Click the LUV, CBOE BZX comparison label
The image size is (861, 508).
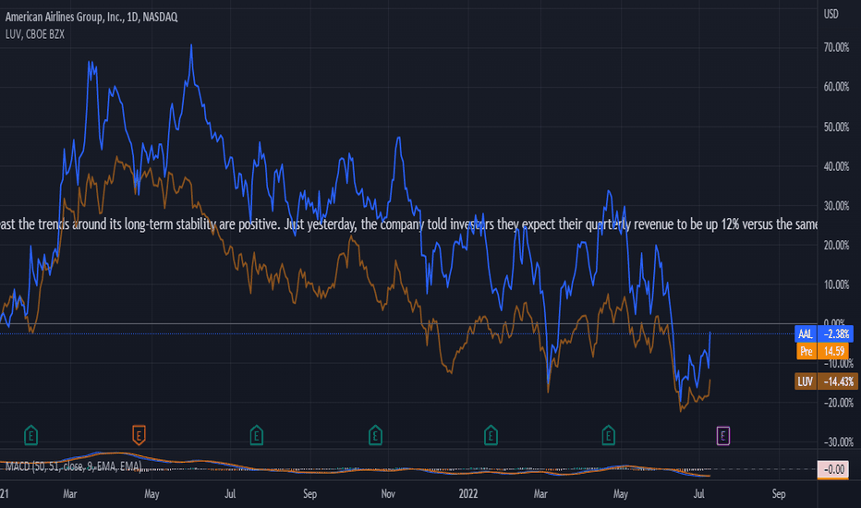34,34
